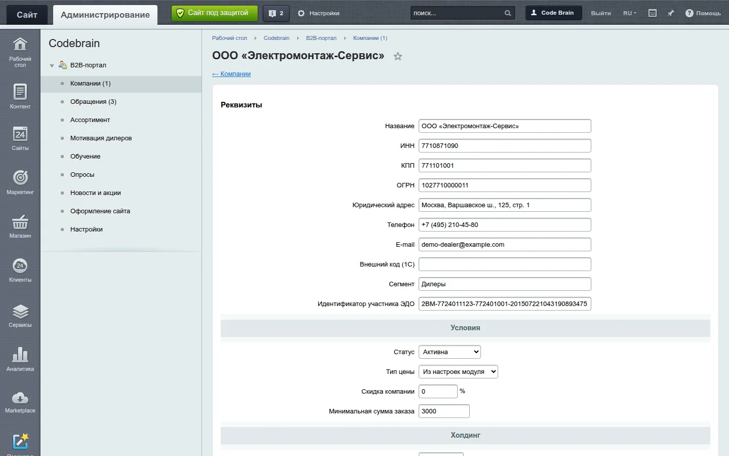The height and width of the screenshot is (456, 729).
Task: Select Обращения (3) in the menu
Action: pos(93,102)
